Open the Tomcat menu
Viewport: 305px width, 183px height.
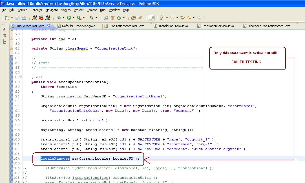pos(92,10)
